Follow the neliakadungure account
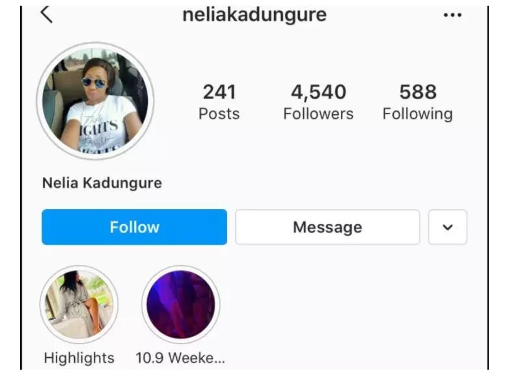The width and height of the screenshot is (508, 379). [x=135, y=227]
